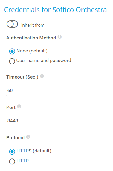113x171 pixels.
Task: Click the HTTPS (default) option text
Action: tap(34, 151)
